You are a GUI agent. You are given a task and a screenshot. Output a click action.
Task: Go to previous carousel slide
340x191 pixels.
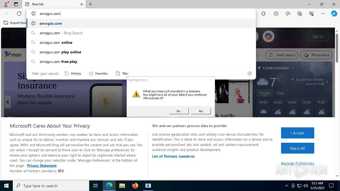point(7,102)
